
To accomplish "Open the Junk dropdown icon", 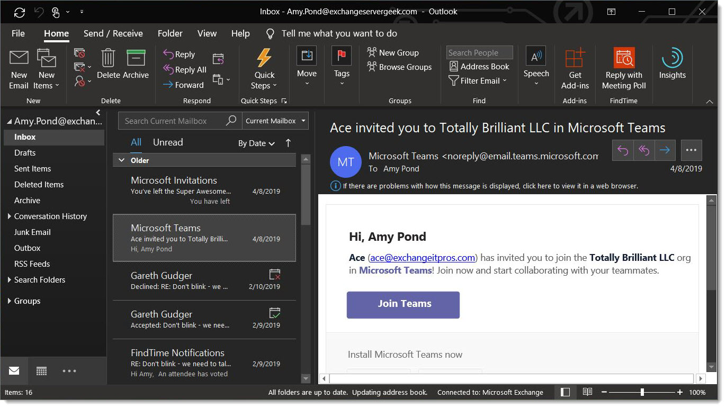I will click(83, 81).
